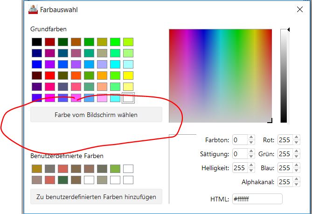Pick the sage gray-green custom color in second row
The width and height of the screenshot is (312, 214).
[102, 180]
